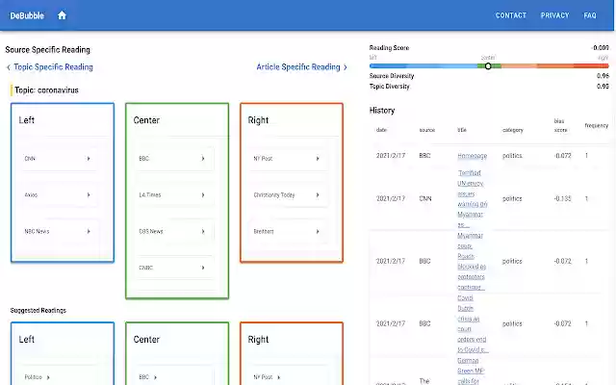
Task: Click left chevron beside Topic Specific Reading
Action: coord(9,67)
